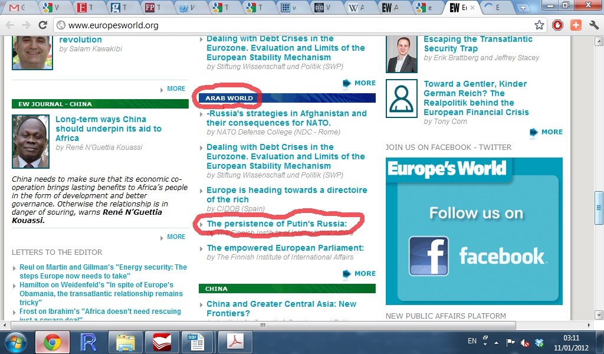This screenshot has height=354, width=604.
Task: Reload the page with the refresh icon
Action: [42, 25]
